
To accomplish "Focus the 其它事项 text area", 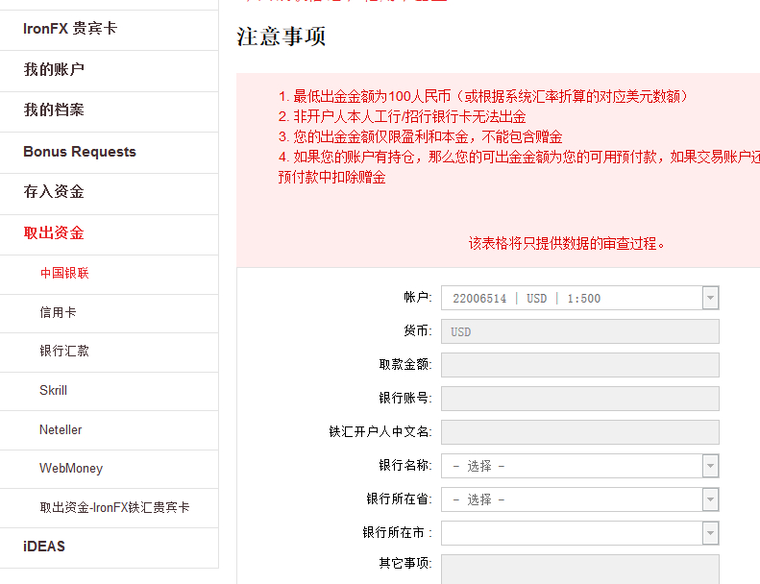I will point(579,570).
